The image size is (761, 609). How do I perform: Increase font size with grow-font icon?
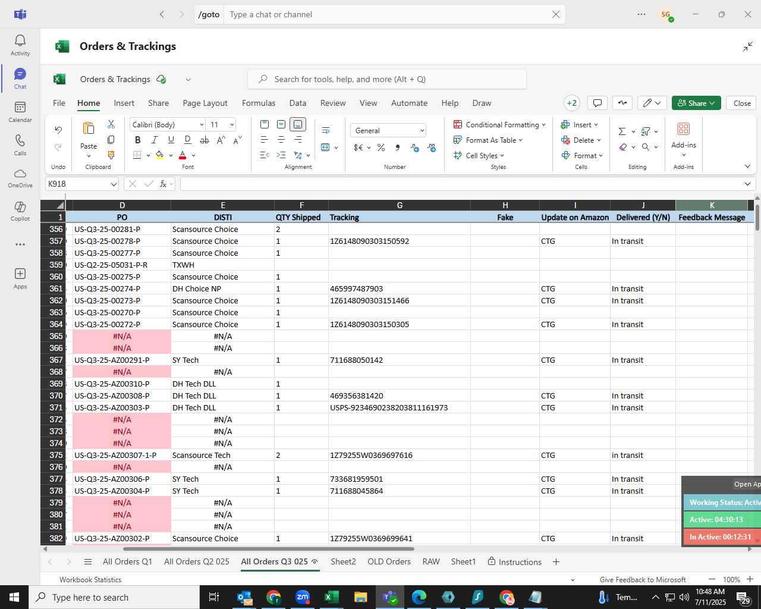221,140
